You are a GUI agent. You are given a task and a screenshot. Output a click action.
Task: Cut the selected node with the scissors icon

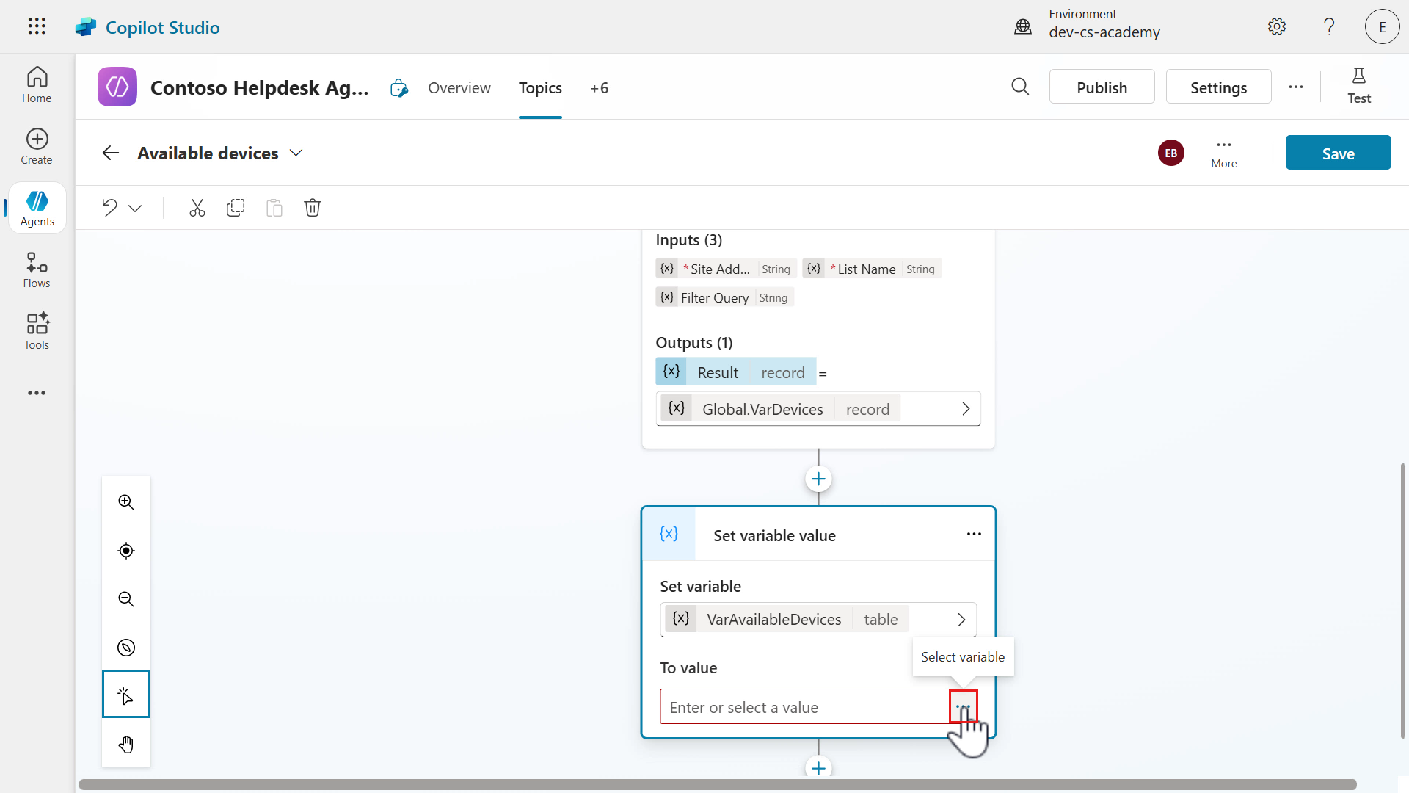(197, 208)
